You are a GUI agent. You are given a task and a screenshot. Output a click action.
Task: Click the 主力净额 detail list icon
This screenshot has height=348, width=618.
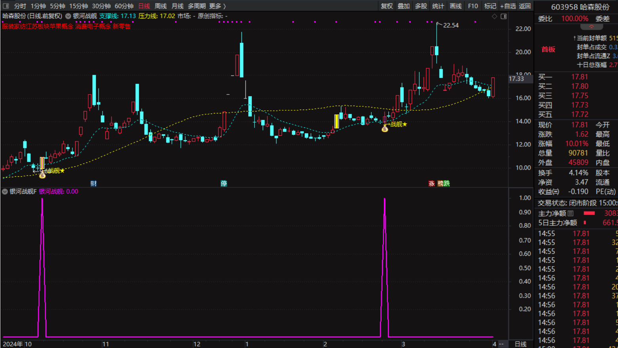tap(570, 214)
